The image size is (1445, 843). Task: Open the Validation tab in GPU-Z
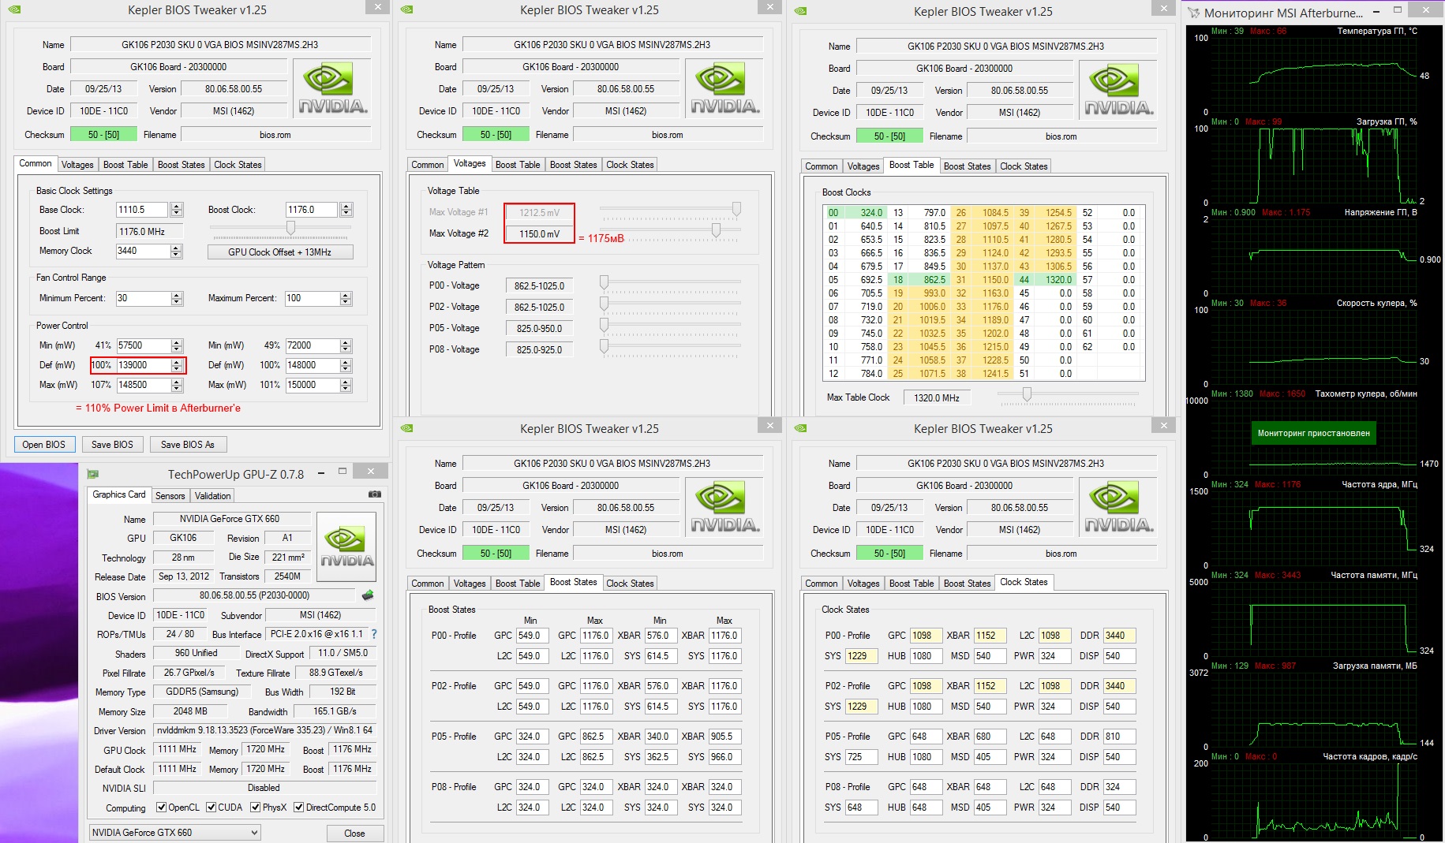point(213,496)
